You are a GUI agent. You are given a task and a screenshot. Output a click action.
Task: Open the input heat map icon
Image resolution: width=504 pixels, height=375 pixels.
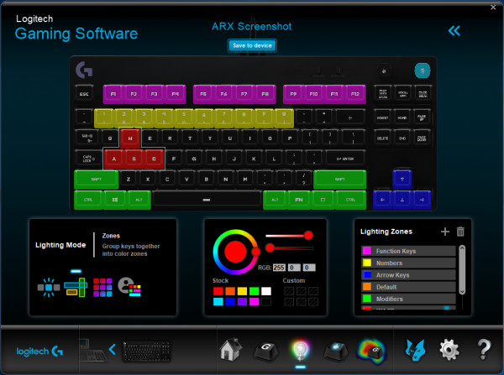click(371, 351)
